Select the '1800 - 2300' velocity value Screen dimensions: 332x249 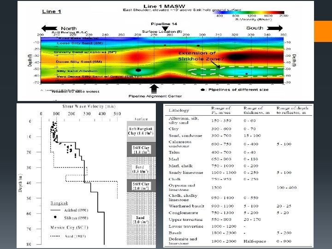tap(224, 233)
